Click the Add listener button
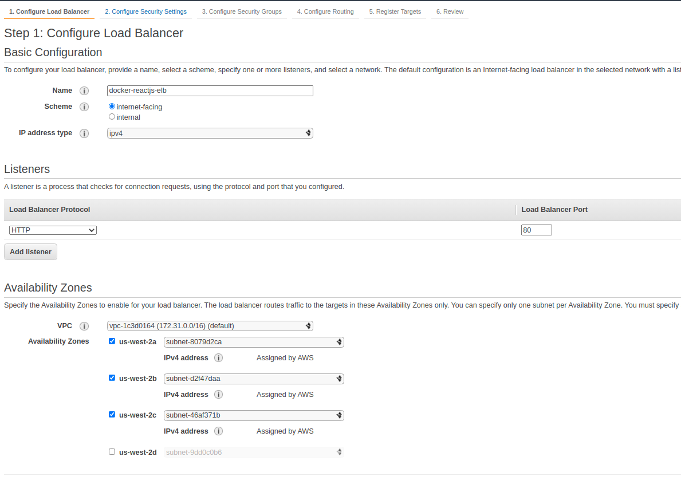The width and height of the screenshot is (681, 480). click(30, 252)
